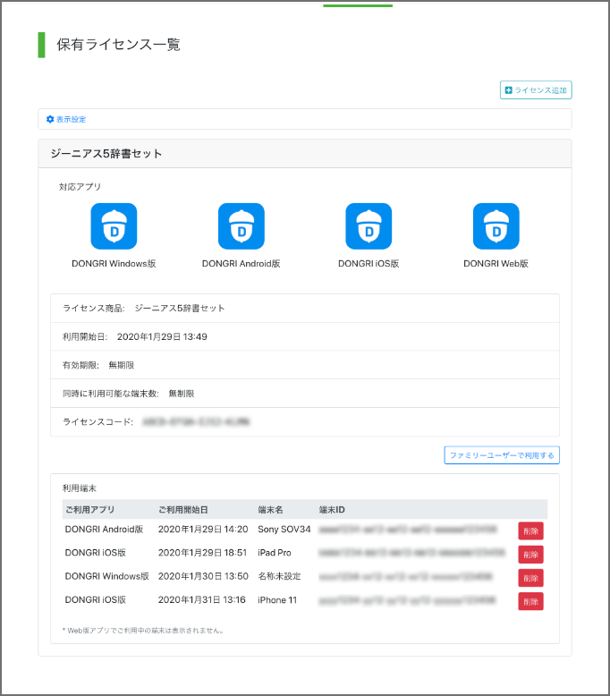Click the blurred ライセンスコード value

pyautogui.click(x=196, y=422)
